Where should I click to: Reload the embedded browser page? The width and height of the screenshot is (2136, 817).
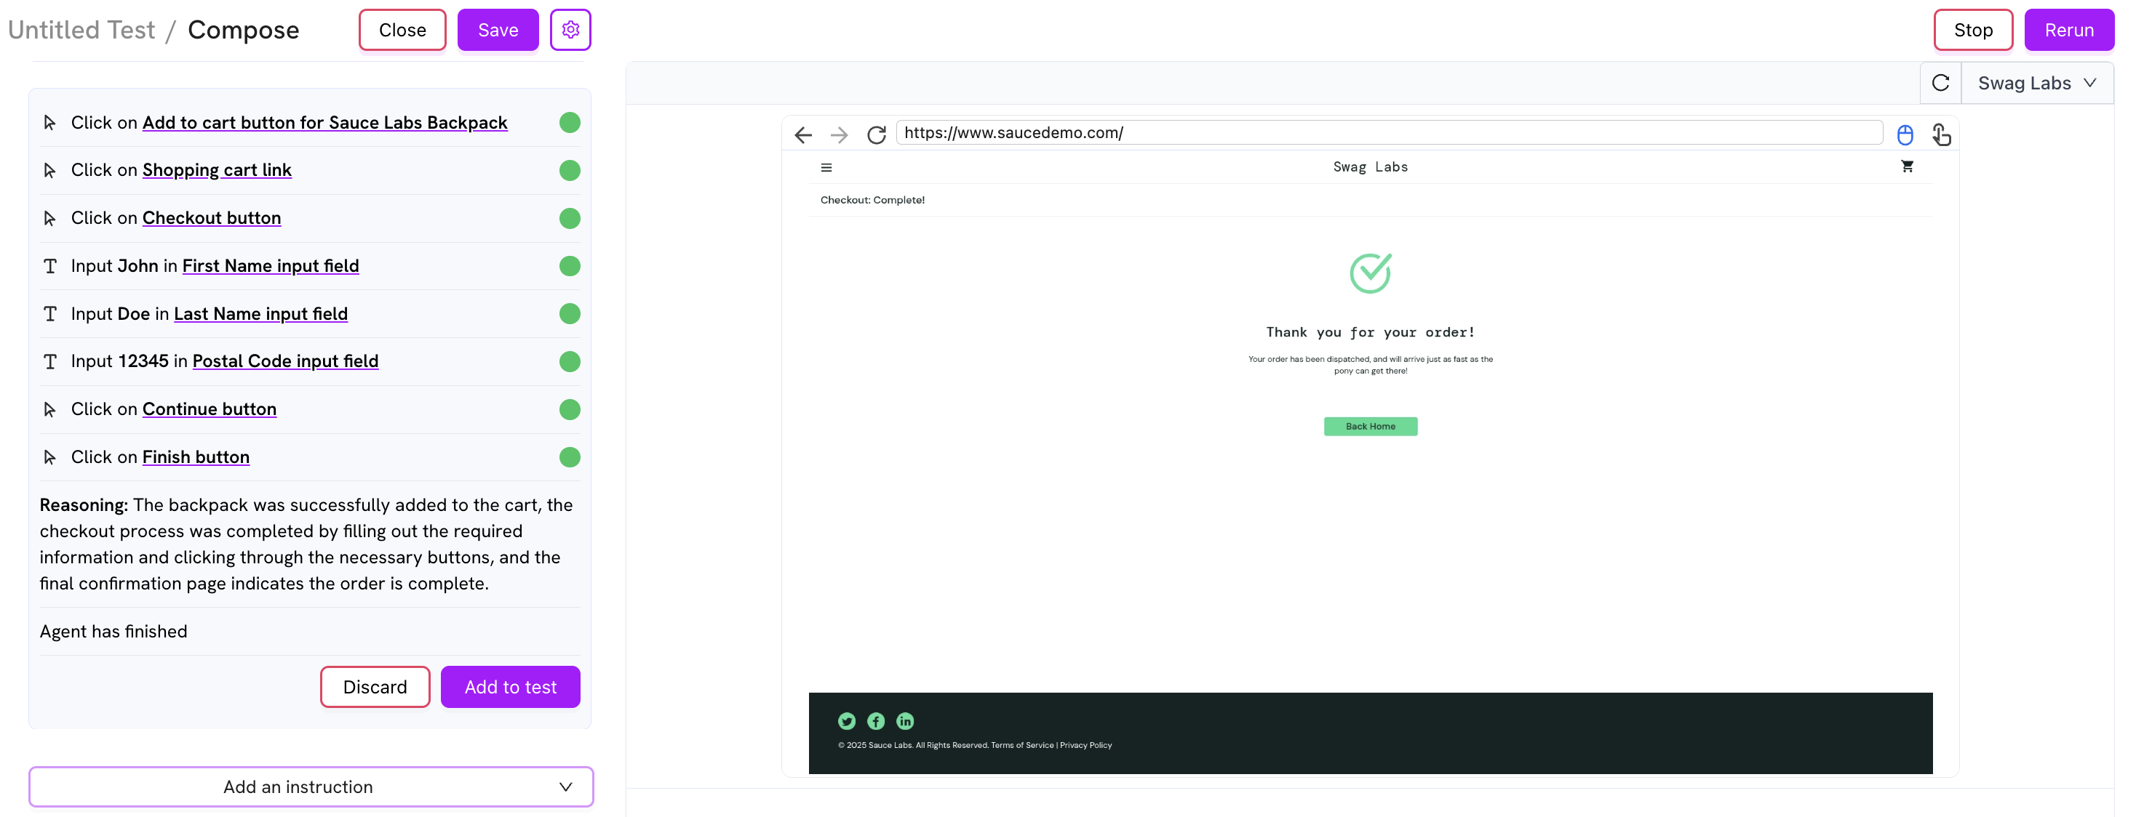pyautogui.click(x=876, y=134)
